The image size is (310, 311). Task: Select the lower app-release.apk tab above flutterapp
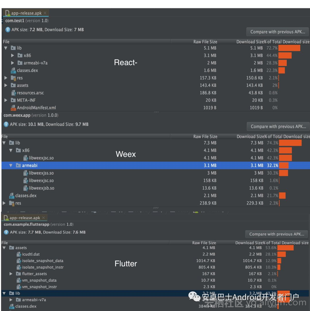pos(25,218)
